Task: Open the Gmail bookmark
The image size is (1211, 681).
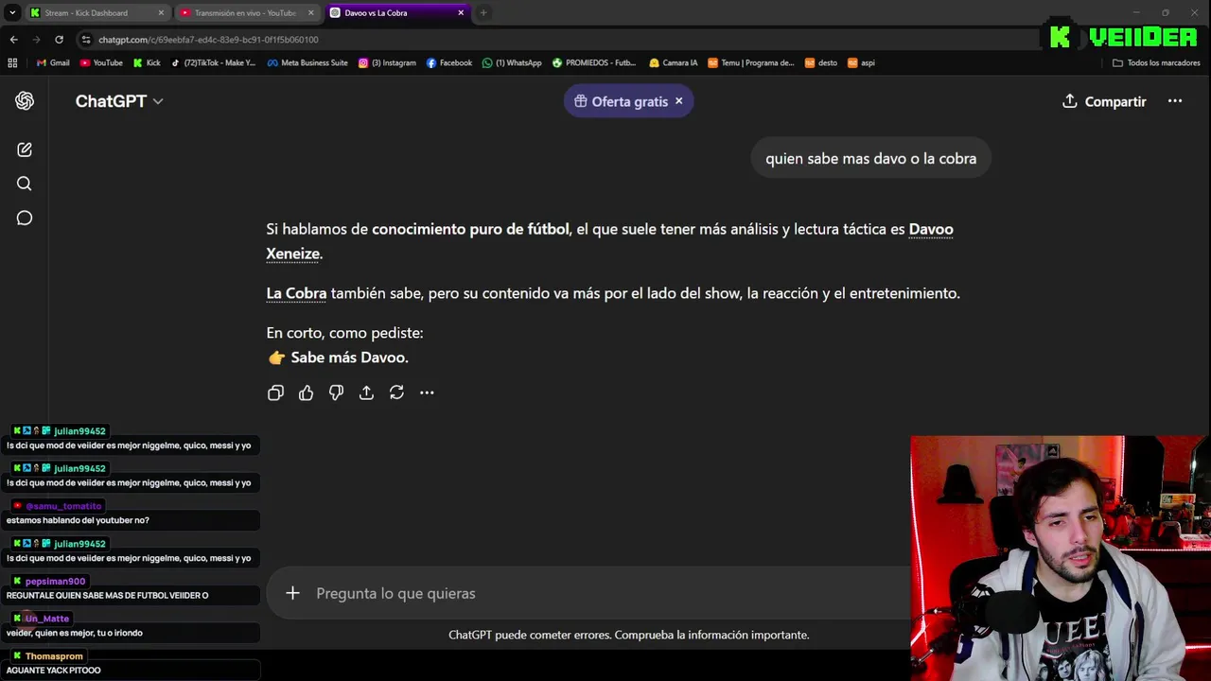Action: (x=53, y=62)
